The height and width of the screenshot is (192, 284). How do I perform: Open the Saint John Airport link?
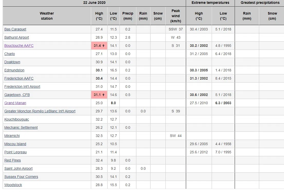point(19,168)
